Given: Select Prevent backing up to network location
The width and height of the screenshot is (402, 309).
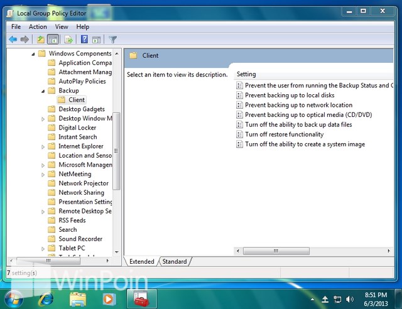Looking at the screenshot, I should click(x=299, y=105).
